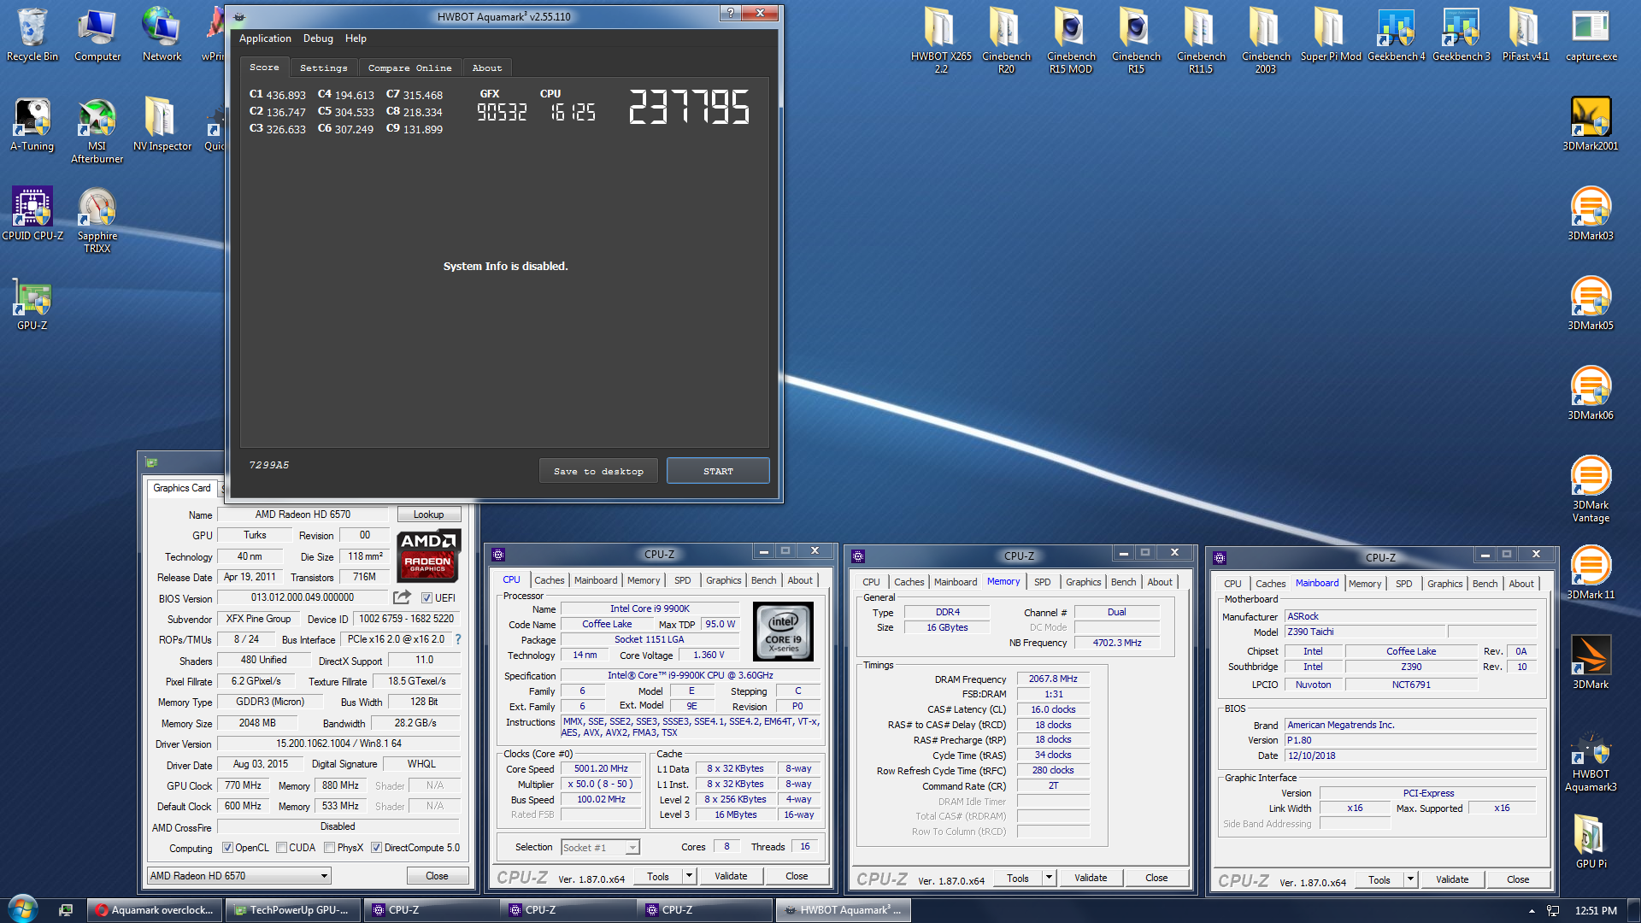Expand Tools dropdown arrow in Memory tab window

click(x=1050, y=878)
